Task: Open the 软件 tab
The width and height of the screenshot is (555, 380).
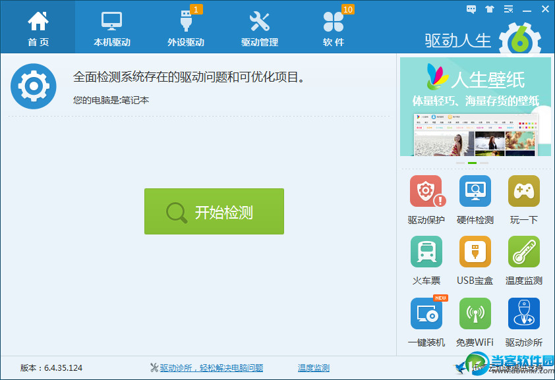Action: tap(334, 27)
